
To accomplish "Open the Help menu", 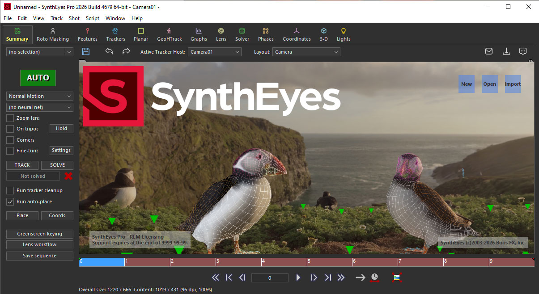I will 137,18.
